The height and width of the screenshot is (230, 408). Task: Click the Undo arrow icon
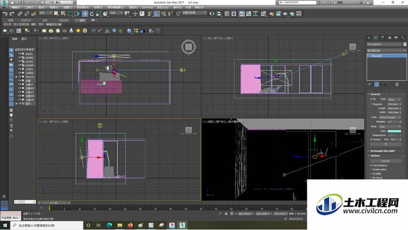click(x=5, y=14)
